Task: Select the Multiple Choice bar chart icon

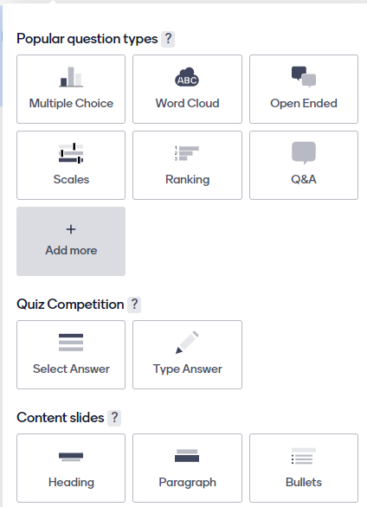Action: click(71, 77)
